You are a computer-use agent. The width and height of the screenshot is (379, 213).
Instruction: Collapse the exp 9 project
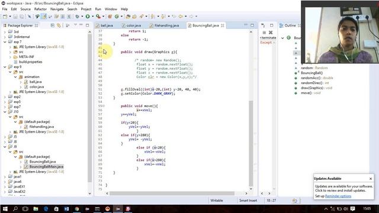(5, 67)
